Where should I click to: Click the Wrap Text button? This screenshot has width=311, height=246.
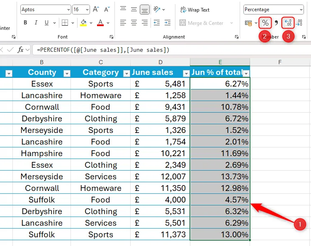pyautogui.click(x=195, y=10)
